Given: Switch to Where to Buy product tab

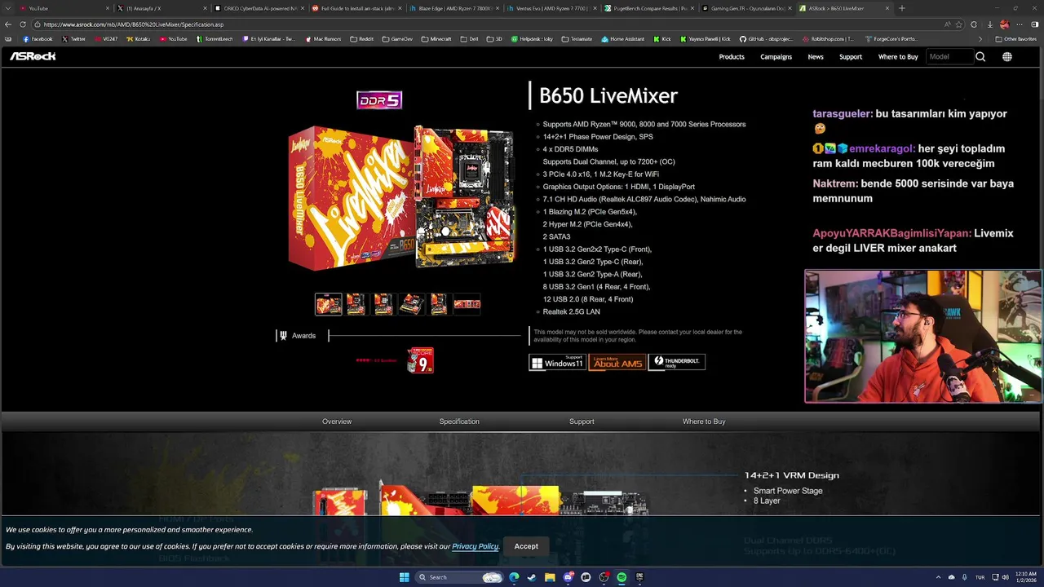Looking at the screenshot, I should tap(704, 421).
